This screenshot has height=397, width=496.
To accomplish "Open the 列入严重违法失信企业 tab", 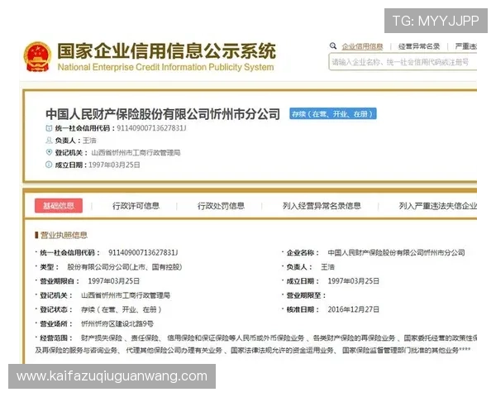I will pyautogui.click(x=437, y=206).
